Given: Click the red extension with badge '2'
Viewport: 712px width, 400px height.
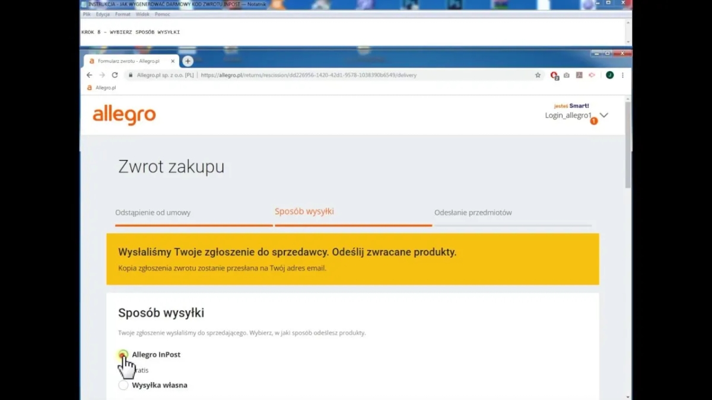Looking at the screenshot, I should 555,75.
